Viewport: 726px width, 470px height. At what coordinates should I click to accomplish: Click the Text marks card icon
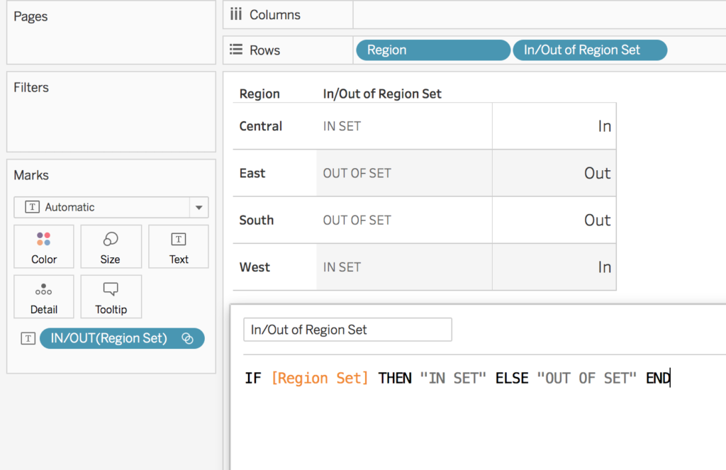coord(179,240)
